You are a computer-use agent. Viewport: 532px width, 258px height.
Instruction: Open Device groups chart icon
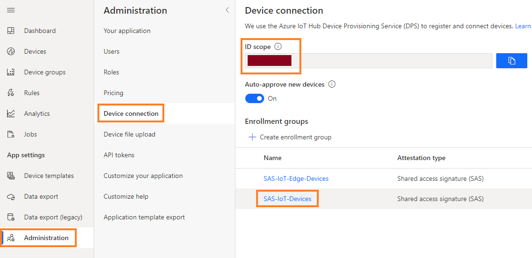point(11,73)
